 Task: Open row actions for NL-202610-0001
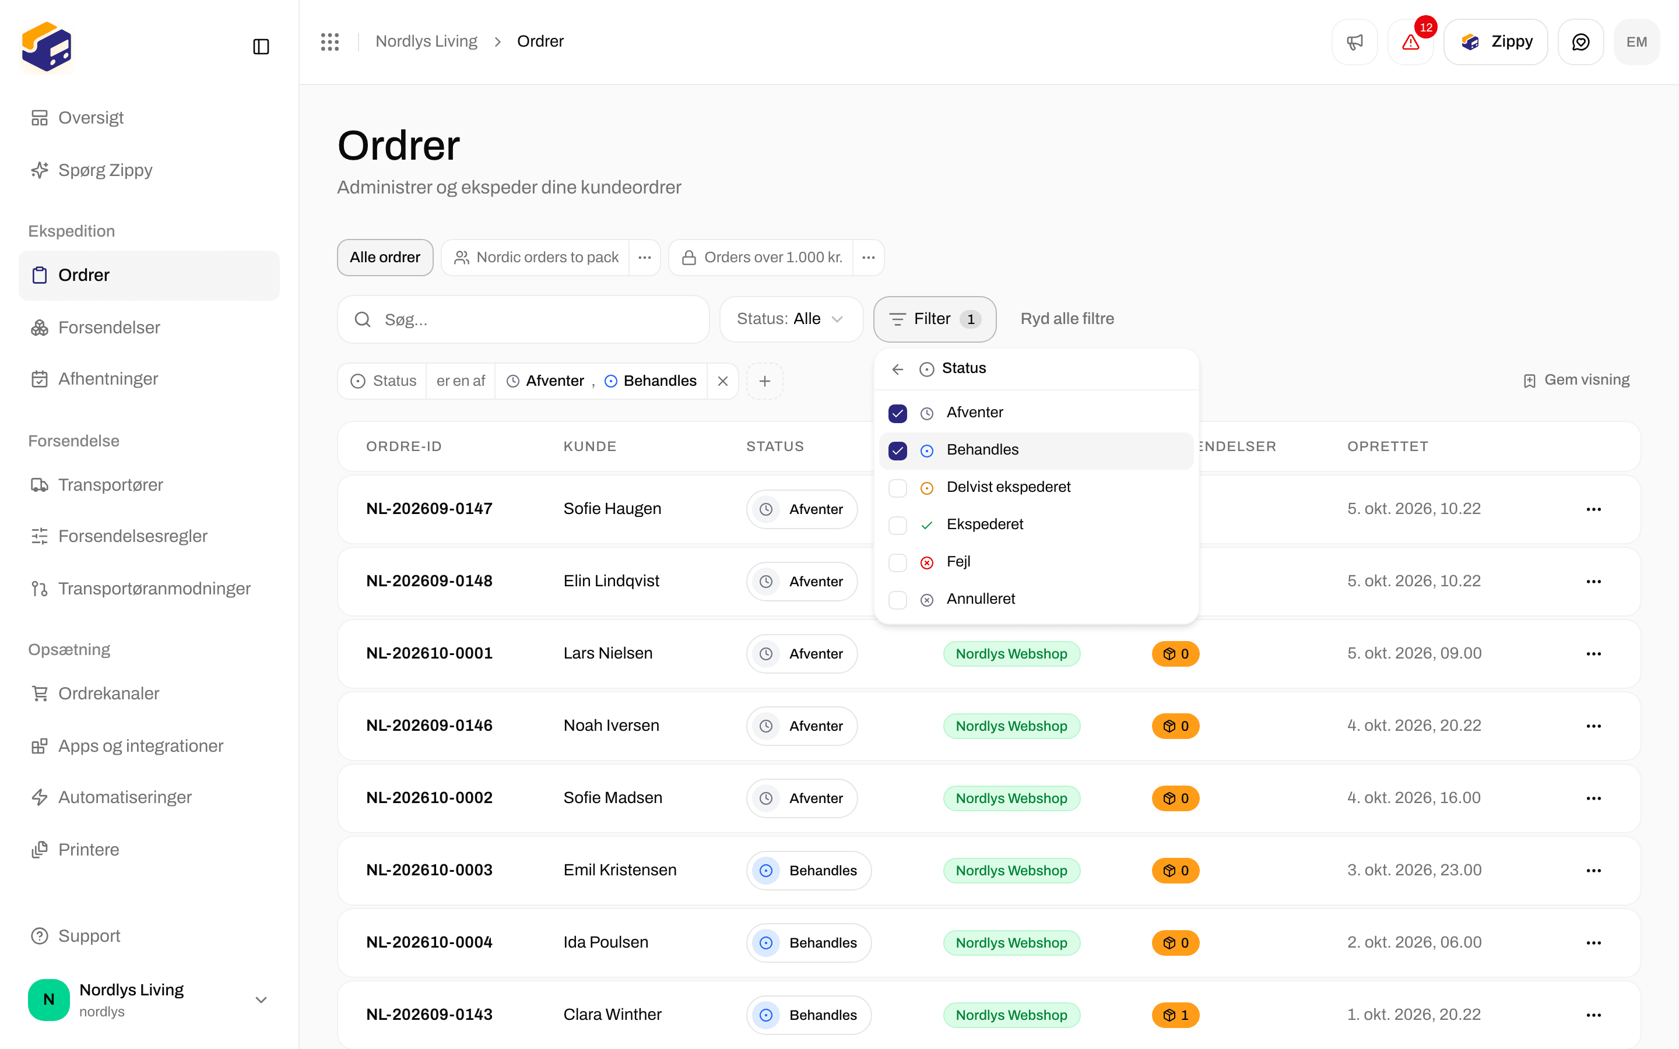(x=1594, y=653)
